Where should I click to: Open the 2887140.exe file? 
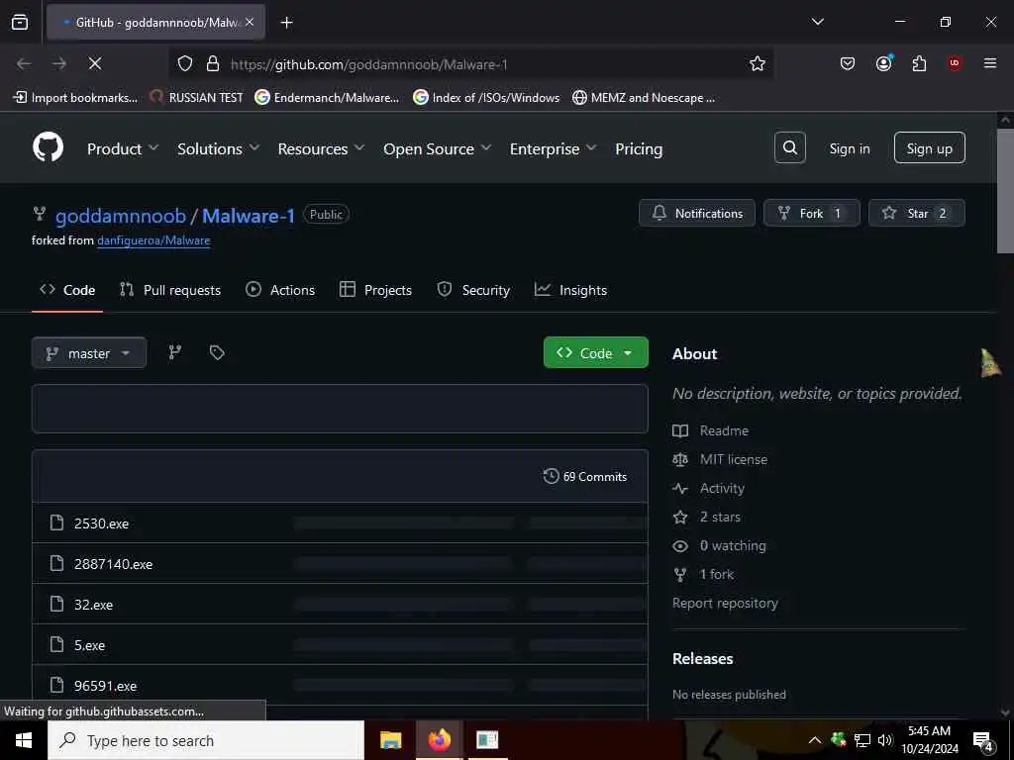point(113,564)
